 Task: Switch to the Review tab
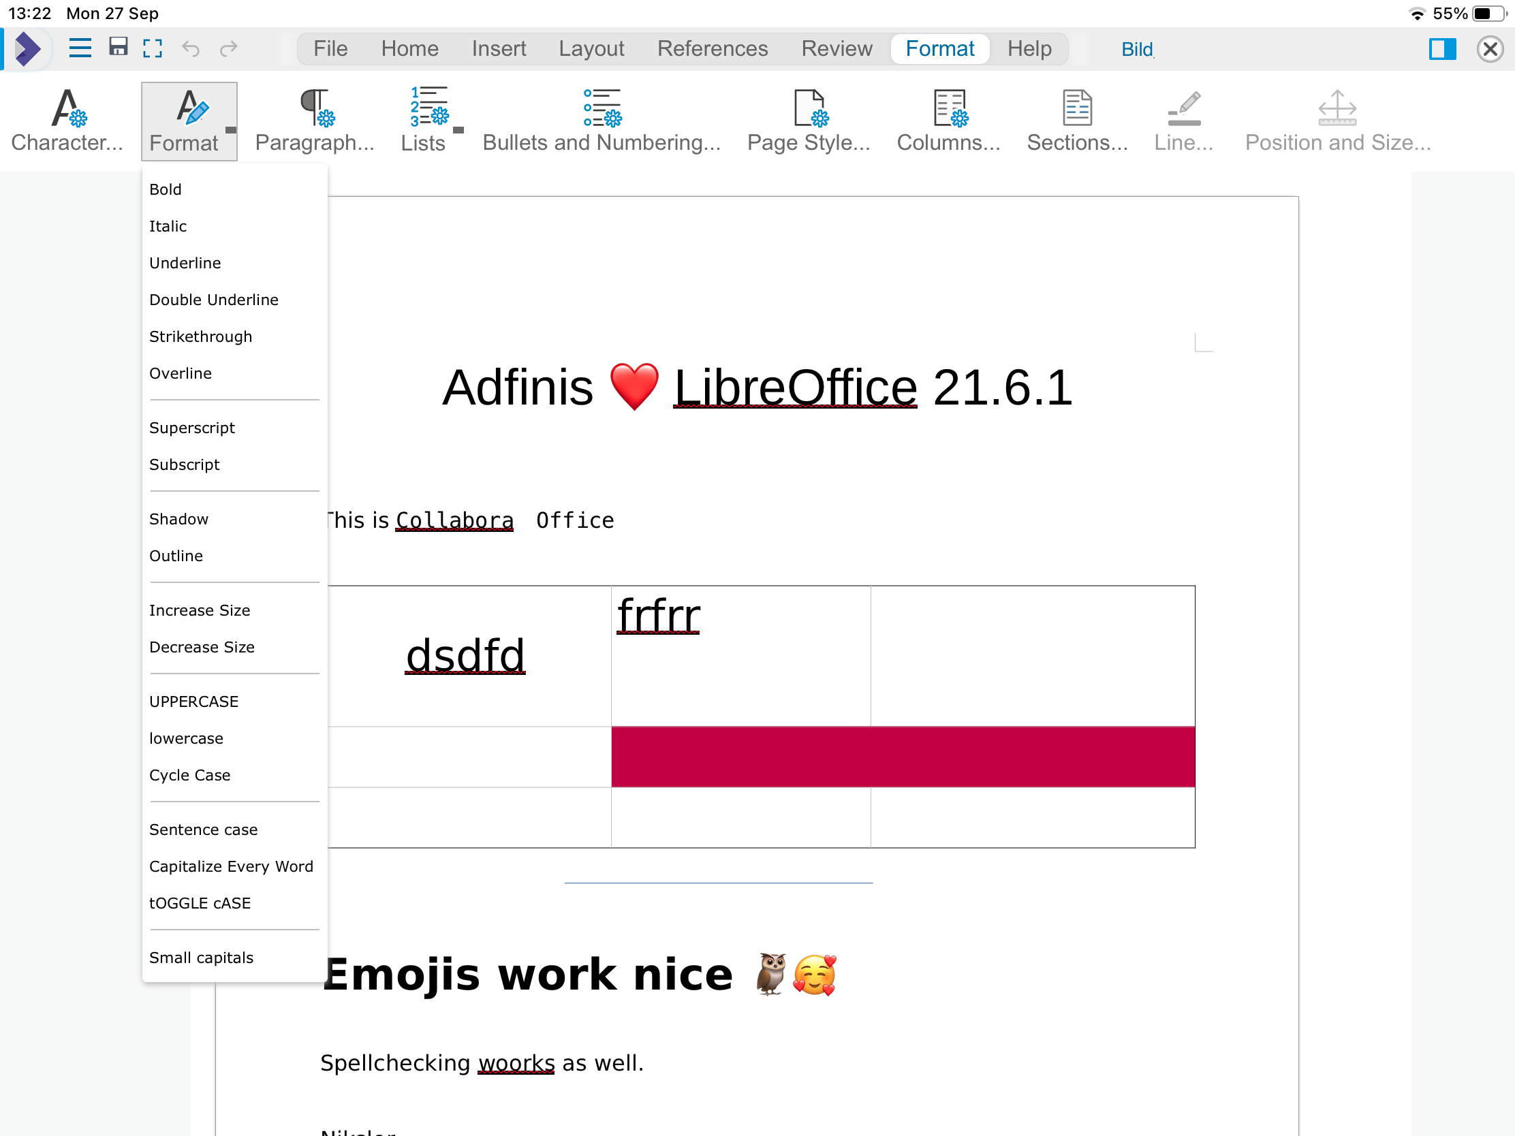tap(837, 48)
